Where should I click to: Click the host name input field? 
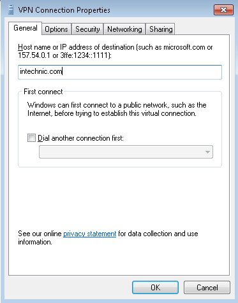tap(120, 72)
